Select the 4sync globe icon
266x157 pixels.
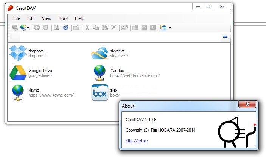18,92
